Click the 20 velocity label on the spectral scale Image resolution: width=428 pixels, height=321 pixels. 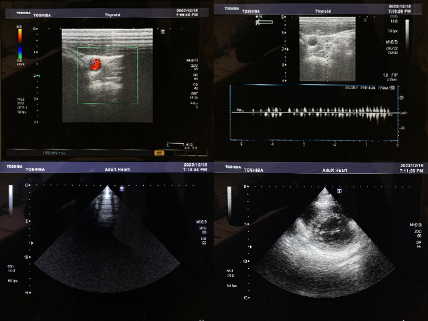click(402, 98)
